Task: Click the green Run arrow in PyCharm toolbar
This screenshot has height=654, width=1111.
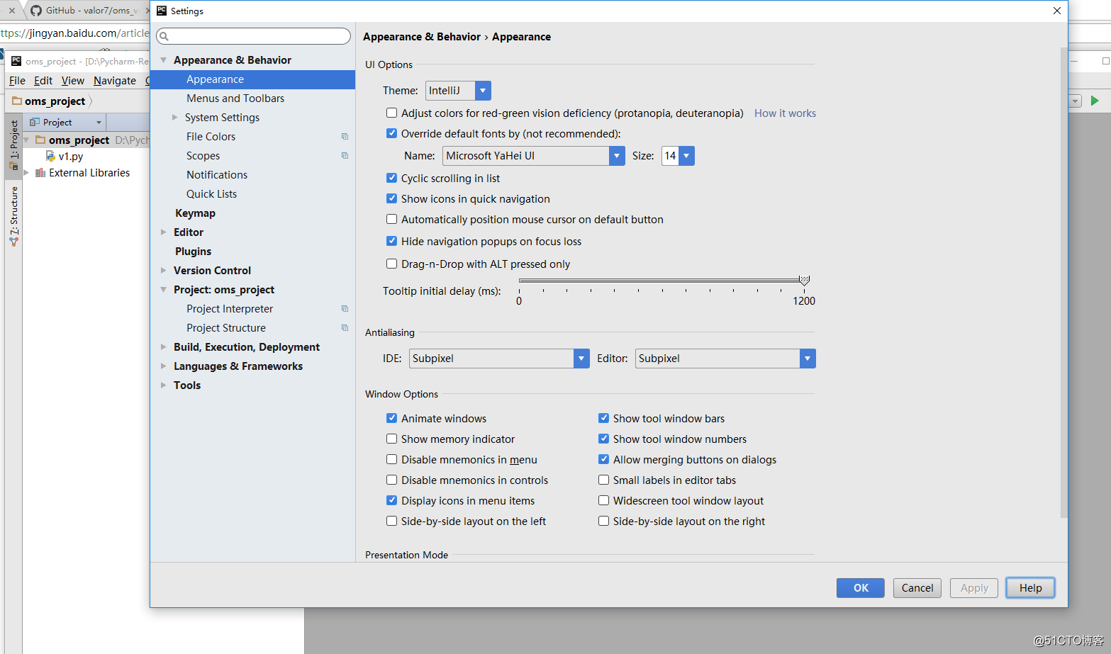Action: click(1095, 101)
